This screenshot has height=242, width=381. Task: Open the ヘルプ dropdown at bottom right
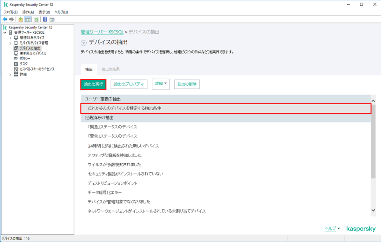click(x=332, y=229)
